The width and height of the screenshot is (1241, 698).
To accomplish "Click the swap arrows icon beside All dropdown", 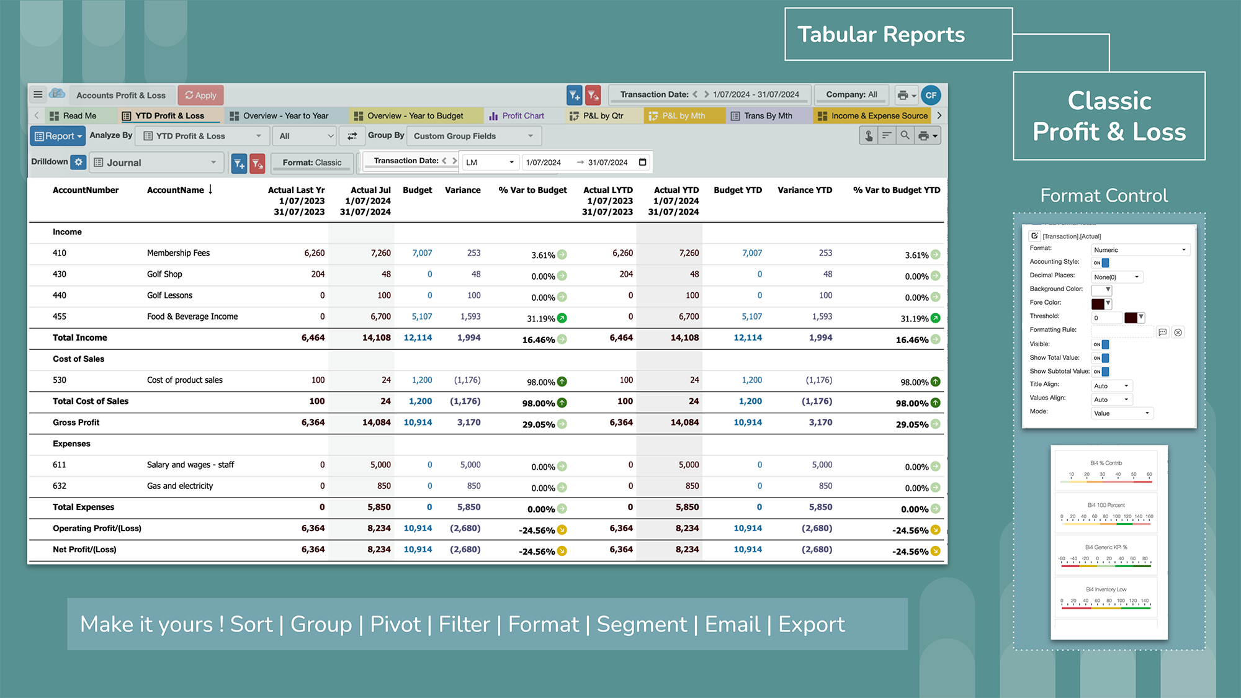I will click(x=352, y=136).
